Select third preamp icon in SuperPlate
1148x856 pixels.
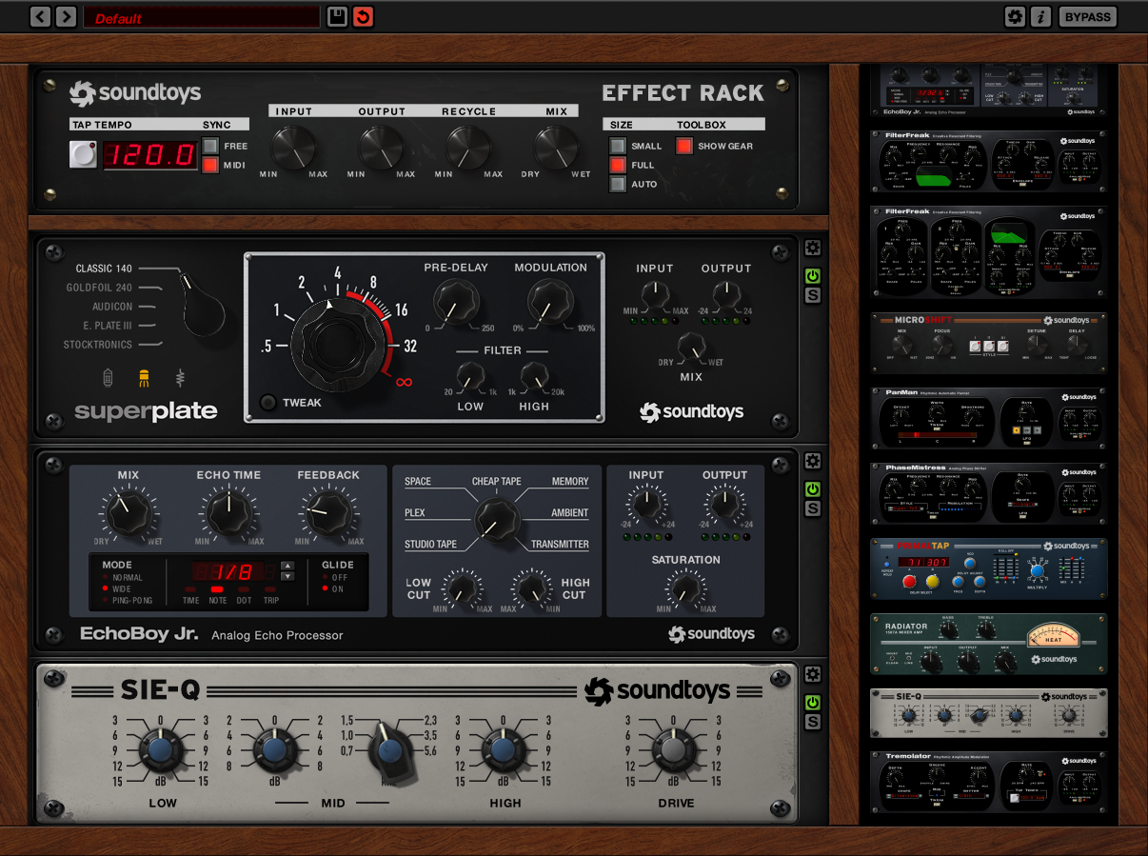(180, 378)
